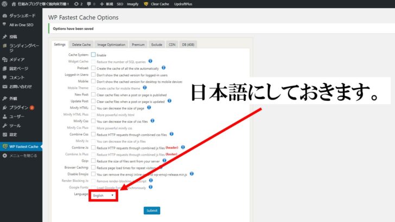This screenshot has height=222, width=395.
Task: Click info icon beside Gzip option
Action: tap(164, 160)
